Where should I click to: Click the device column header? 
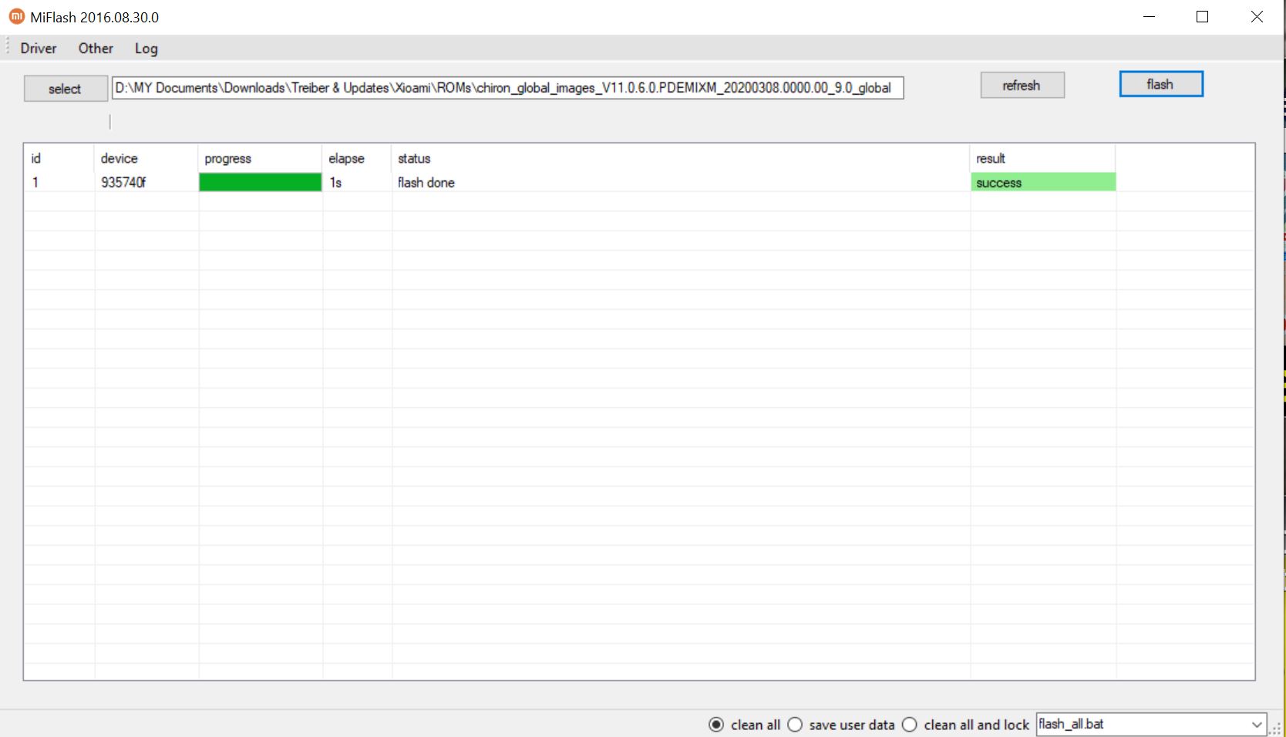point(119,158)
